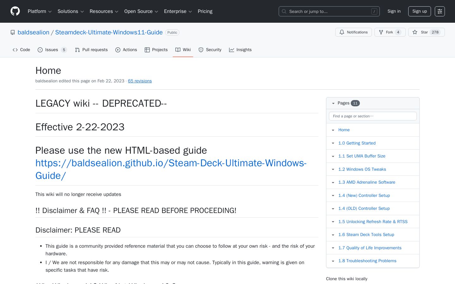Switch to the Security tab
This screenshot has width=455, height=284.
click(x=210, y=50)
